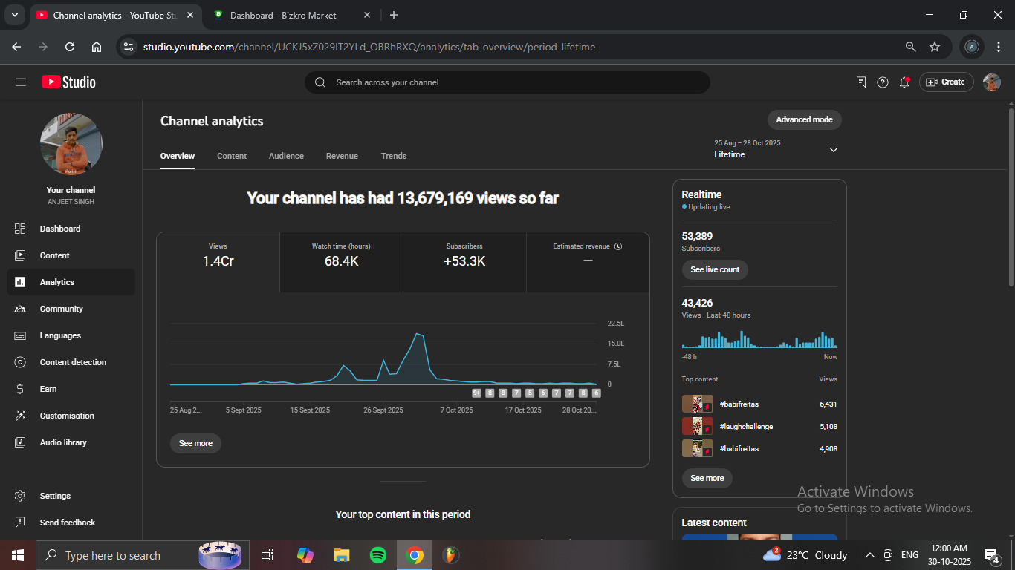Image resolution: width=1015 pixels, height=570 pixels.
Task: Switch to the Revenue tab
Action: click(342, 156)
